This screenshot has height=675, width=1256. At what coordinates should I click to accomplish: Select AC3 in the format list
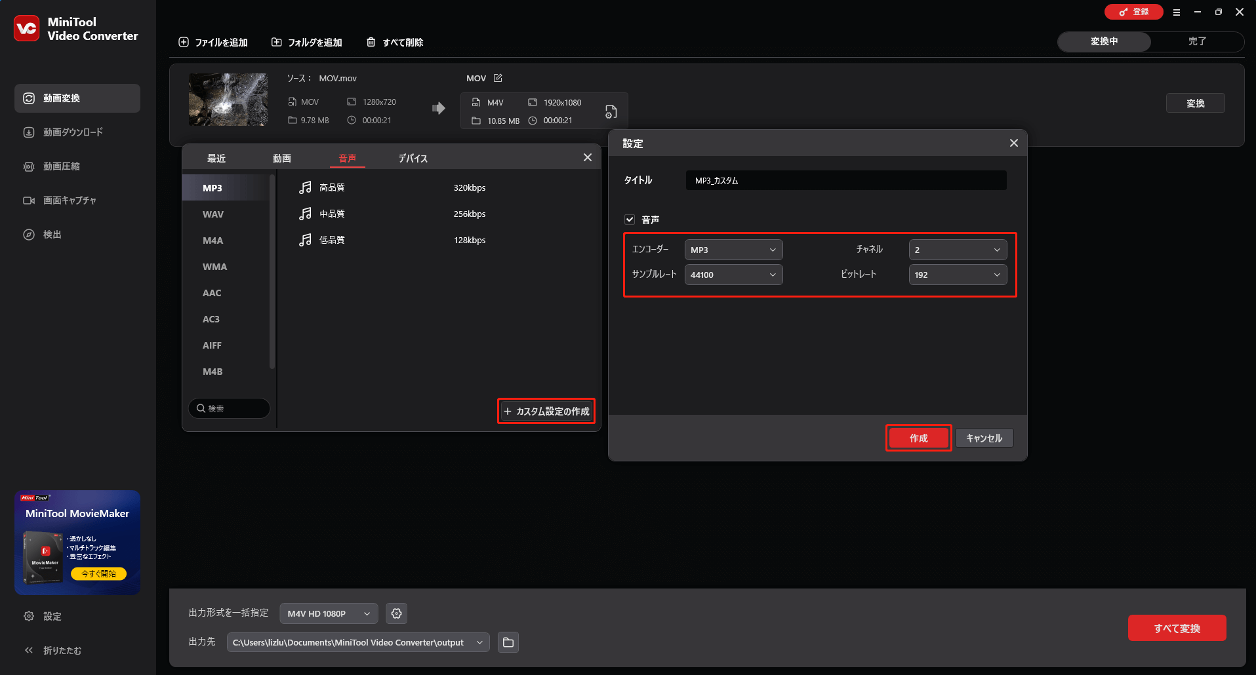[226, 319]
